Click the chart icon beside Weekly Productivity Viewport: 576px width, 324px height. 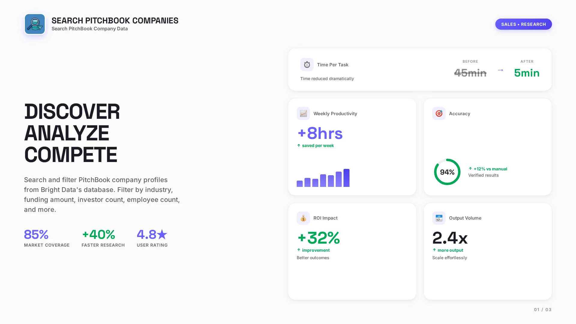[x=303, y=113]
